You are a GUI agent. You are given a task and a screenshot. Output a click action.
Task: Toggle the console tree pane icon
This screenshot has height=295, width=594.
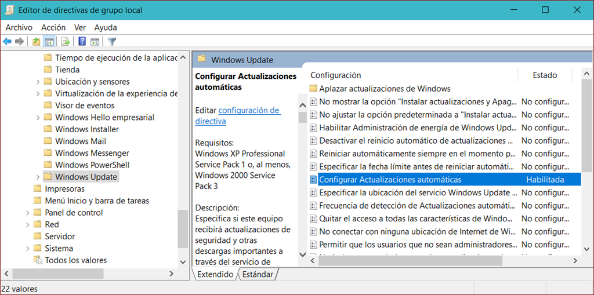click(x=49, y=41)
